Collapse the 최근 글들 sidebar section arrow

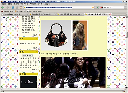pos(37,74)
